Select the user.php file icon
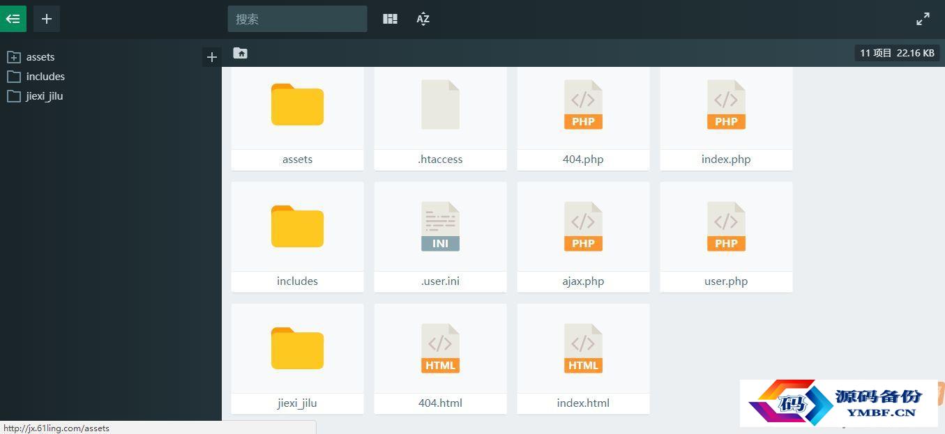The image size is (945, 434). [x=726, y=226]
